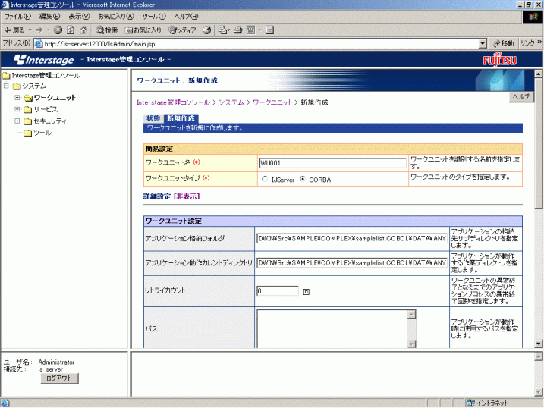Open the Forward button history dropdown
The image size is (544, 408).
[49, 30]
